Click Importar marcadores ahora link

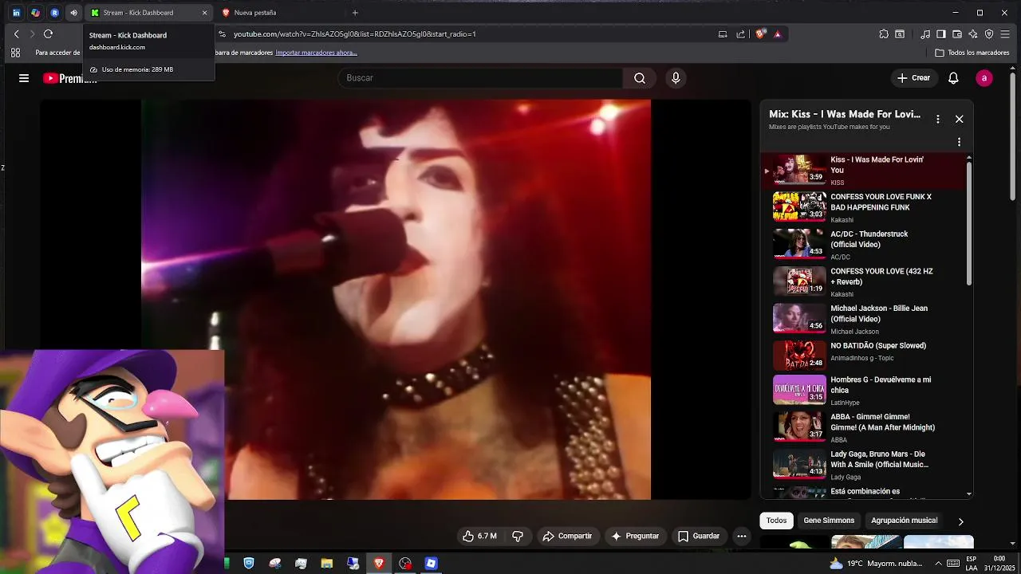[316, 53]
